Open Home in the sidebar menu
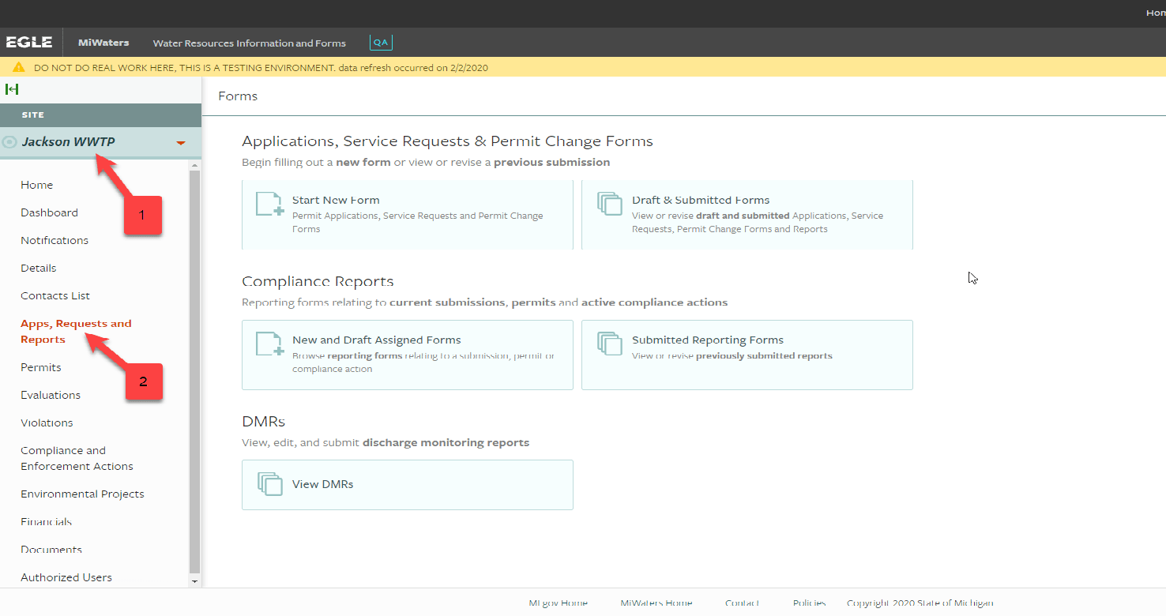 37,185
